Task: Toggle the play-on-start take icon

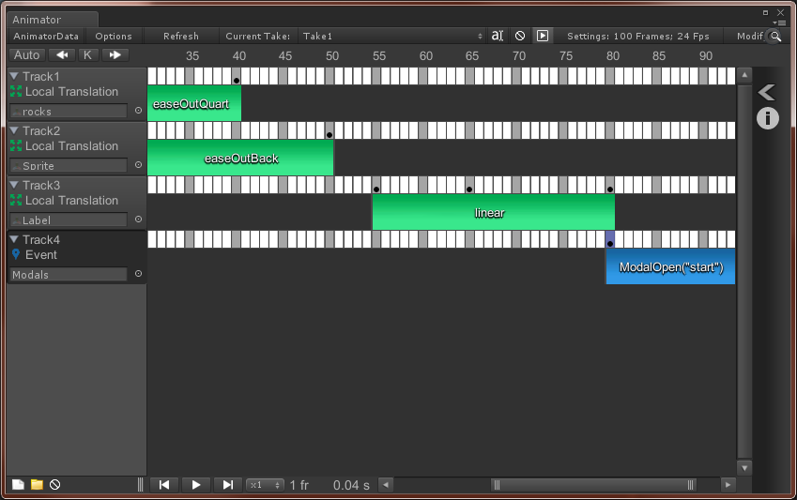Action: [x=543, y=36]
